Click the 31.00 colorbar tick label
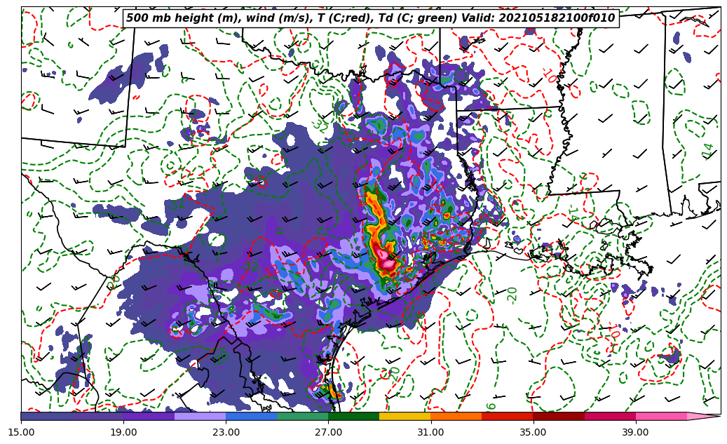The height and width of the screenshot is (444, 727). [x=430, y=432]
